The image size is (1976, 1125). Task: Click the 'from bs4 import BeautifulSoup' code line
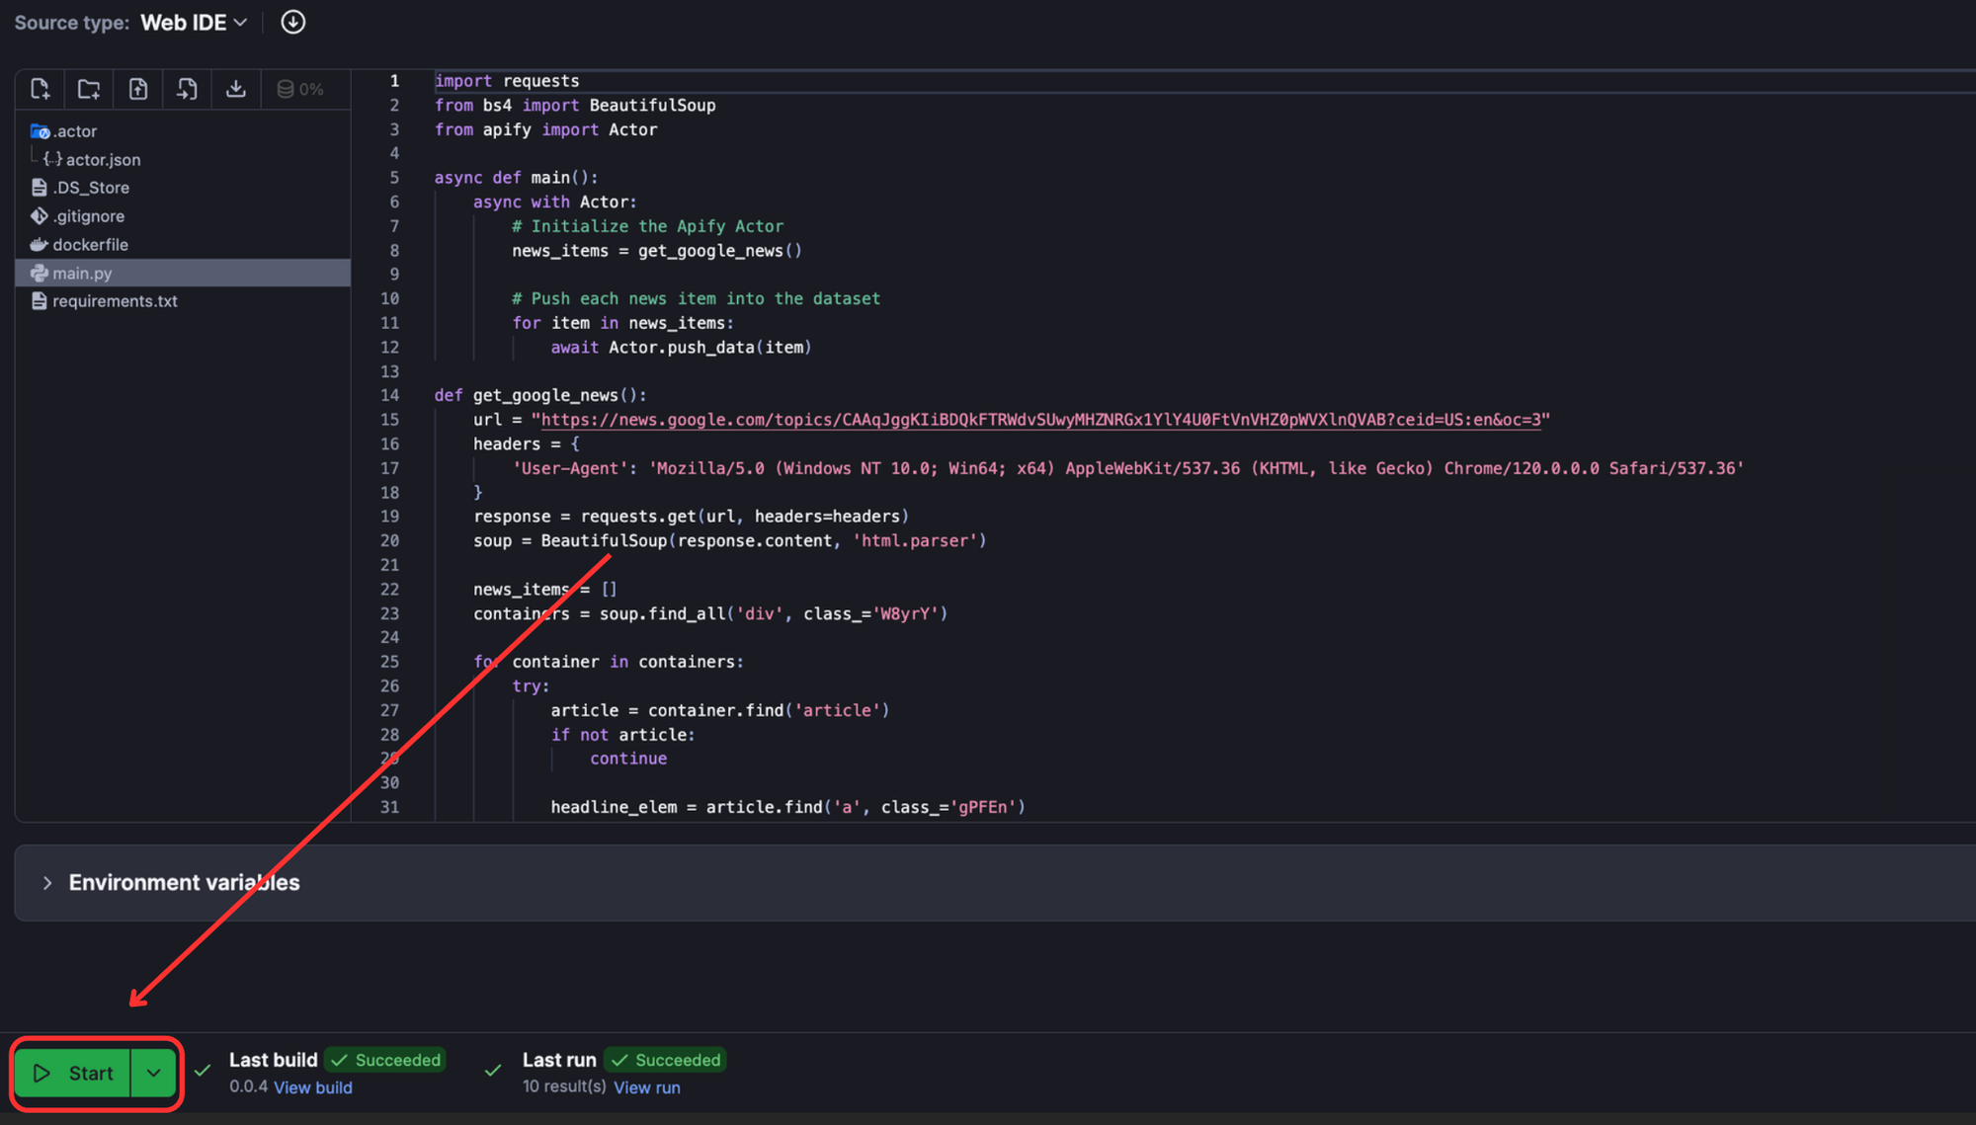[575, 106]
